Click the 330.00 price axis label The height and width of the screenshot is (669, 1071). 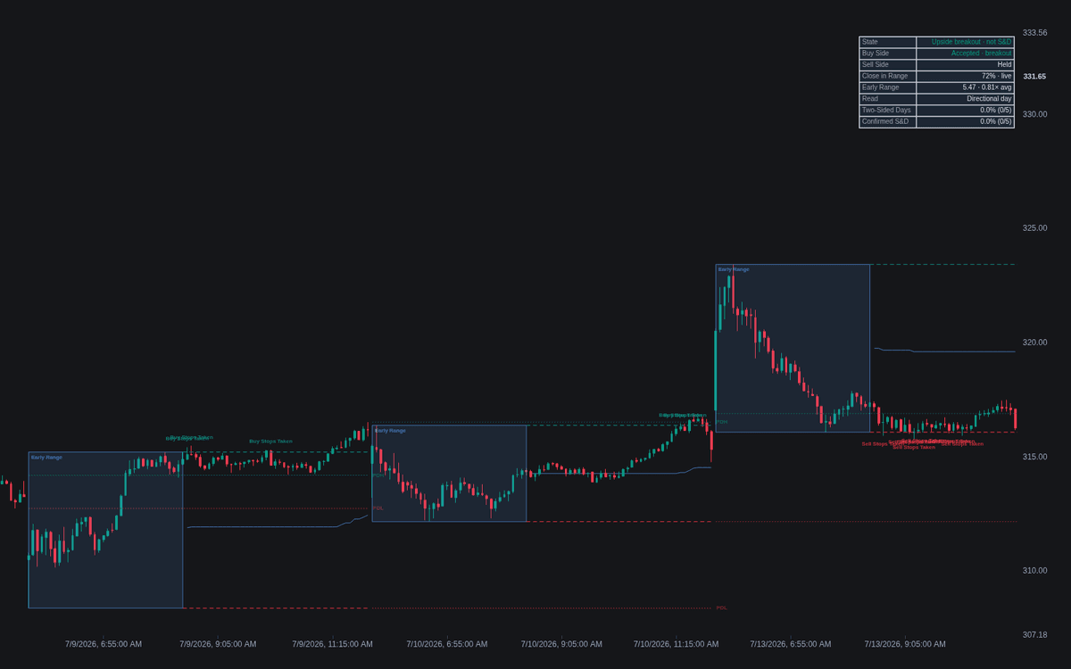pyautogui.click(x=1034, y=114)
